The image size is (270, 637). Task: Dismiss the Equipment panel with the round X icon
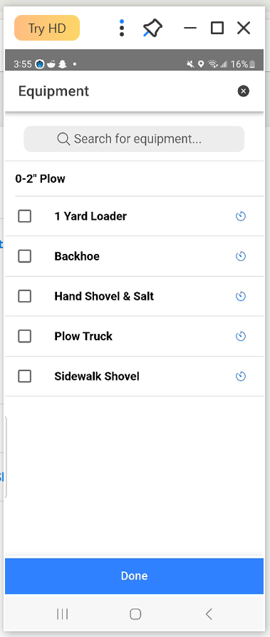click(244, 91)
